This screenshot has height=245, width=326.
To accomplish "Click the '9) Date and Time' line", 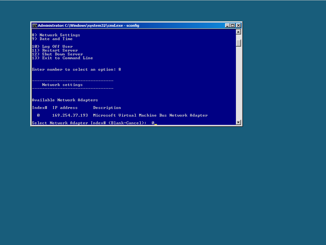I will coord(52,39).
